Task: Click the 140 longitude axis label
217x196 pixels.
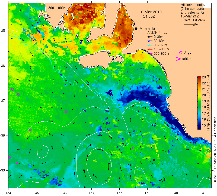Action: 175,193
